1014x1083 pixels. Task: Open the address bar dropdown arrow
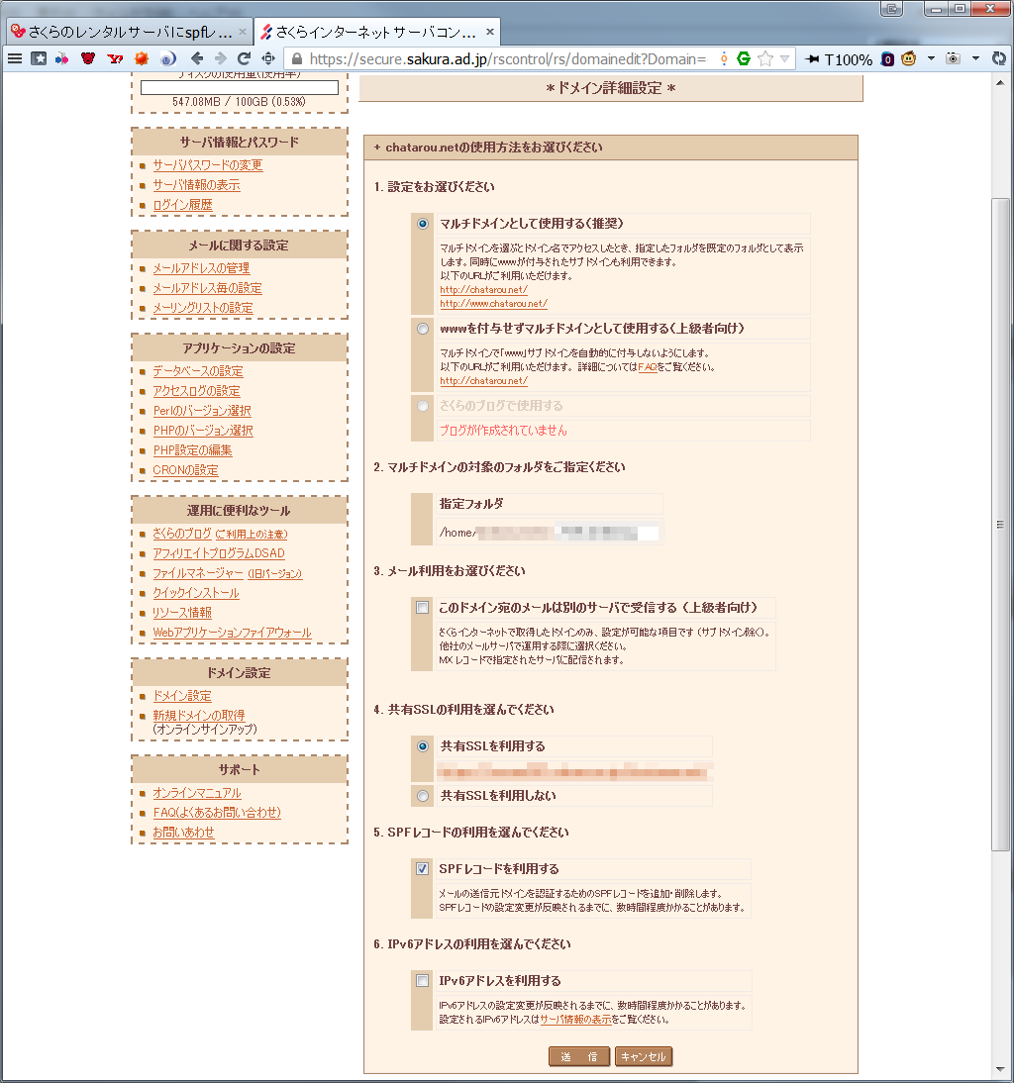click(x=784, y=59)
